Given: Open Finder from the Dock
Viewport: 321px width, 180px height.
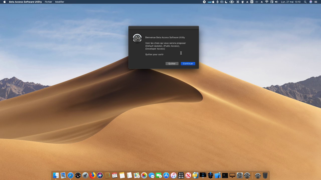Looking at the screenshot, I should coord(56,175).
